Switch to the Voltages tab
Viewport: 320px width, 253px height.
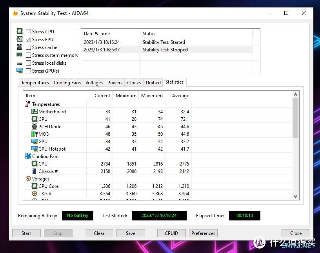(x=94, y=83)
